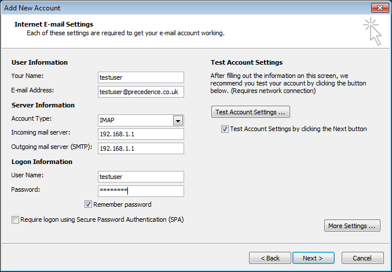
Task: Click inside the Password field
Action: (141, 191)
